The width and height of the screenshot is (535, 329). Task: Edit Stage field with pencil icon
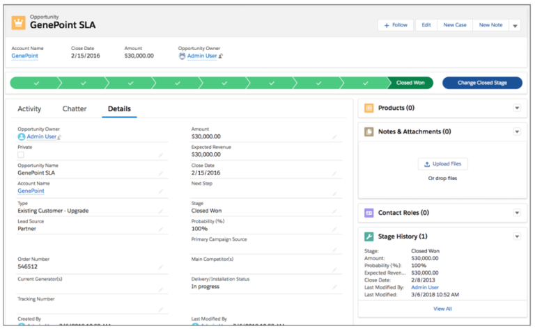coord(334,211)
